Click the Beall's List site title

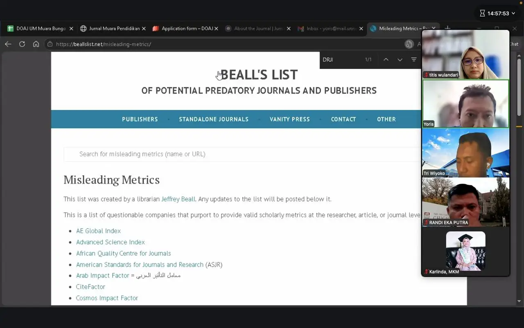[259, 75]
